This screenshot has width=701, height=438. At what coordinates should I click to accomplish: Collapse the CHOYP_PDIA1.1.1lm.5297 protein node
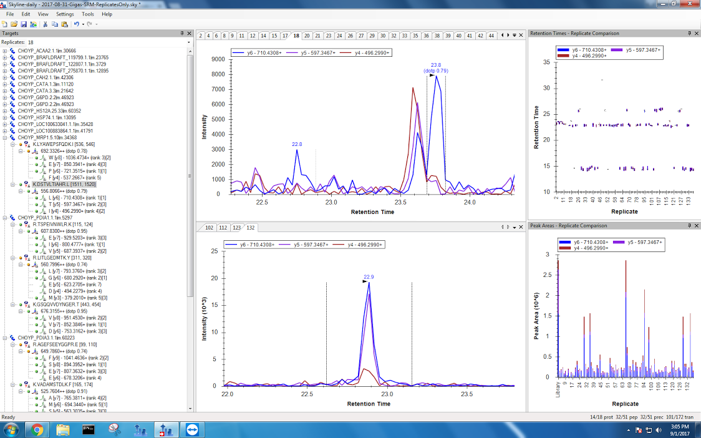click(5, 218)
